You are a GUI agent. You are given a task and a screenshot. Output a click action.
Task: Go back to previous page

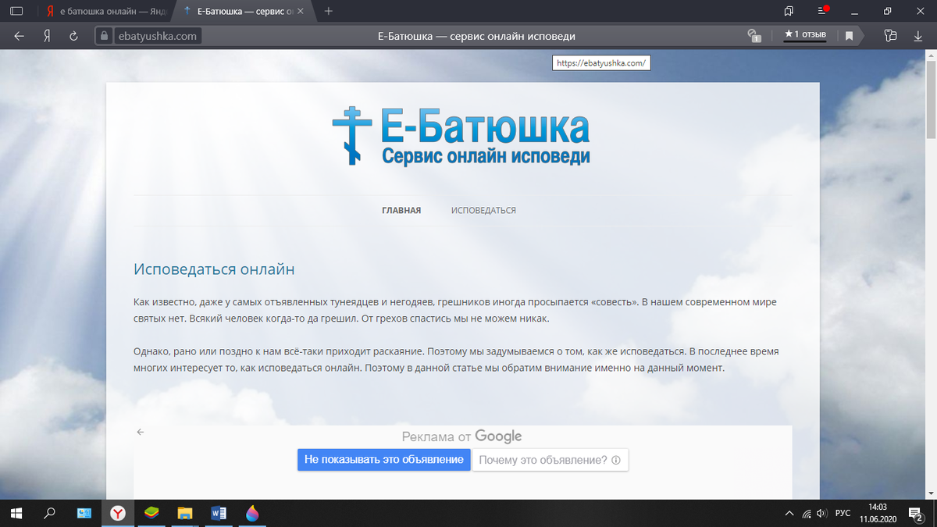click(x=20, y=36)
